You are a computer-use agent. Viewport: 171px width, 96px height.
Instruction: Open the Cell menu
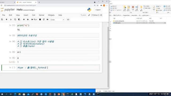[33, 15]
